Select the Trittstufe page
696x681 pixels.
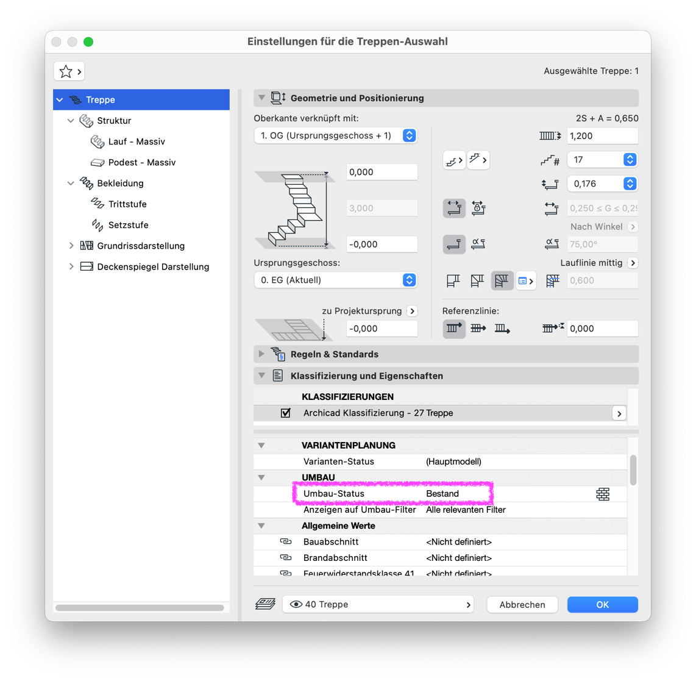pos(127,204)
